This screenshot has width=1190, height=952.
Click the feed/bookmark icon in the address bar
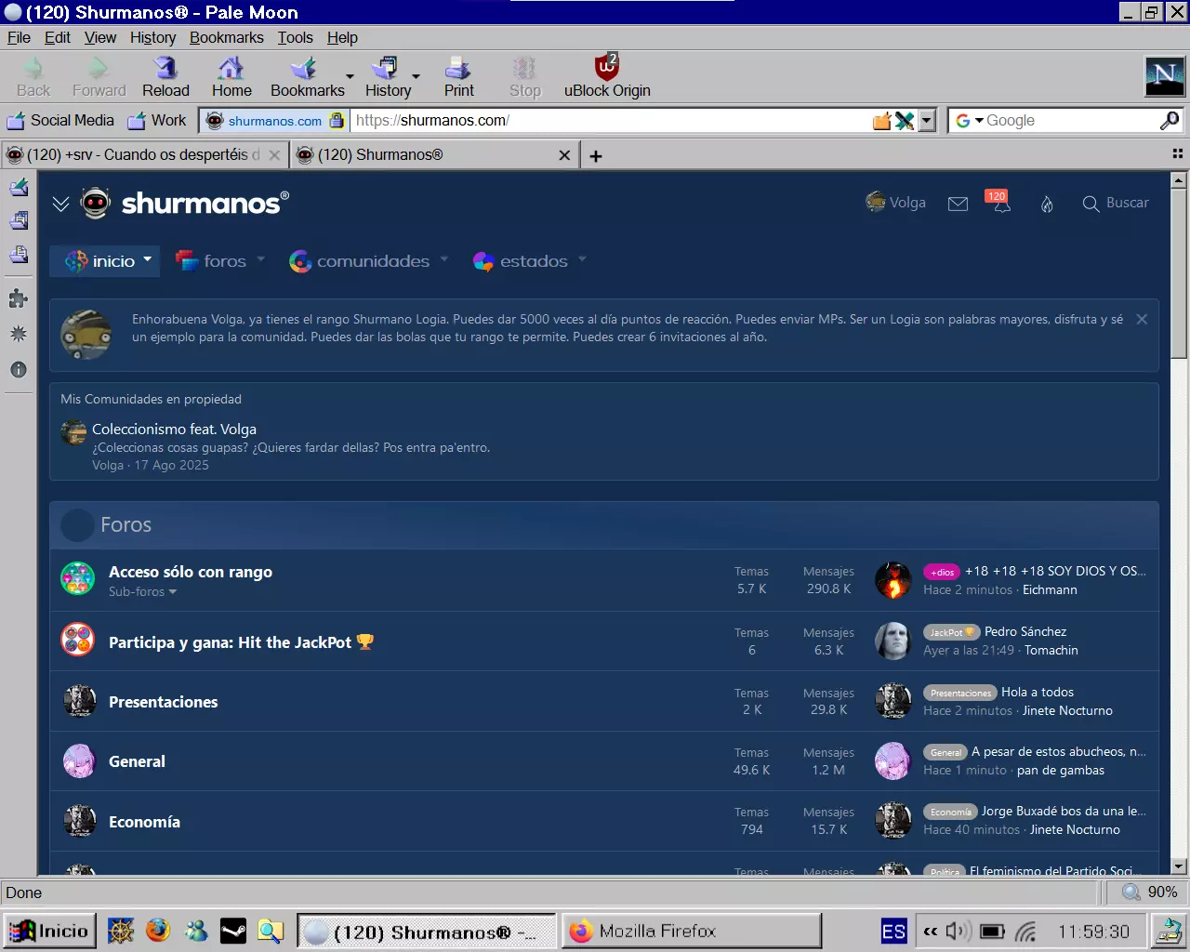click(x=881, y=121)
